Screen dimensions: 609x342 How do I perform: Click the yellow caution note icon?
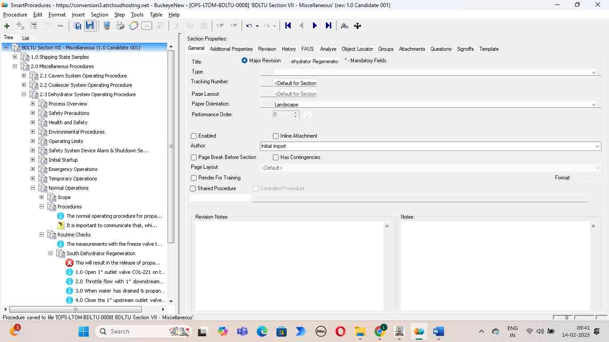pyautogui.click(x=61, y=225)
